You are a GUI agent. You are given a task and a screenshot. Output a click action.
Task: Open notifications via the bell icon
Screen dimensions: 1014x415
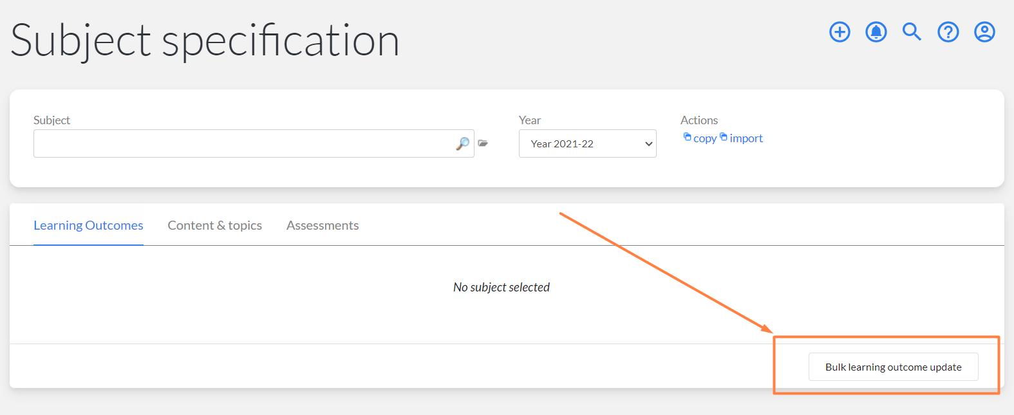(876, 32)
